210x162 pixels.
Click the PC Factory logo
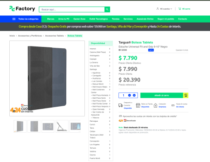pyautogui.click(x=22, y=9)
